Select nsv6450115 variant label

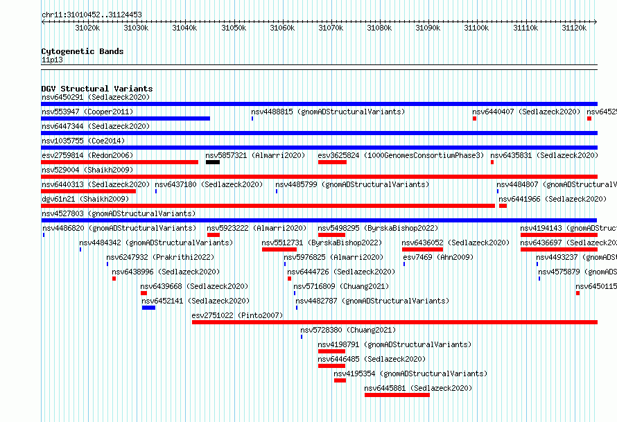coord(596,286)
